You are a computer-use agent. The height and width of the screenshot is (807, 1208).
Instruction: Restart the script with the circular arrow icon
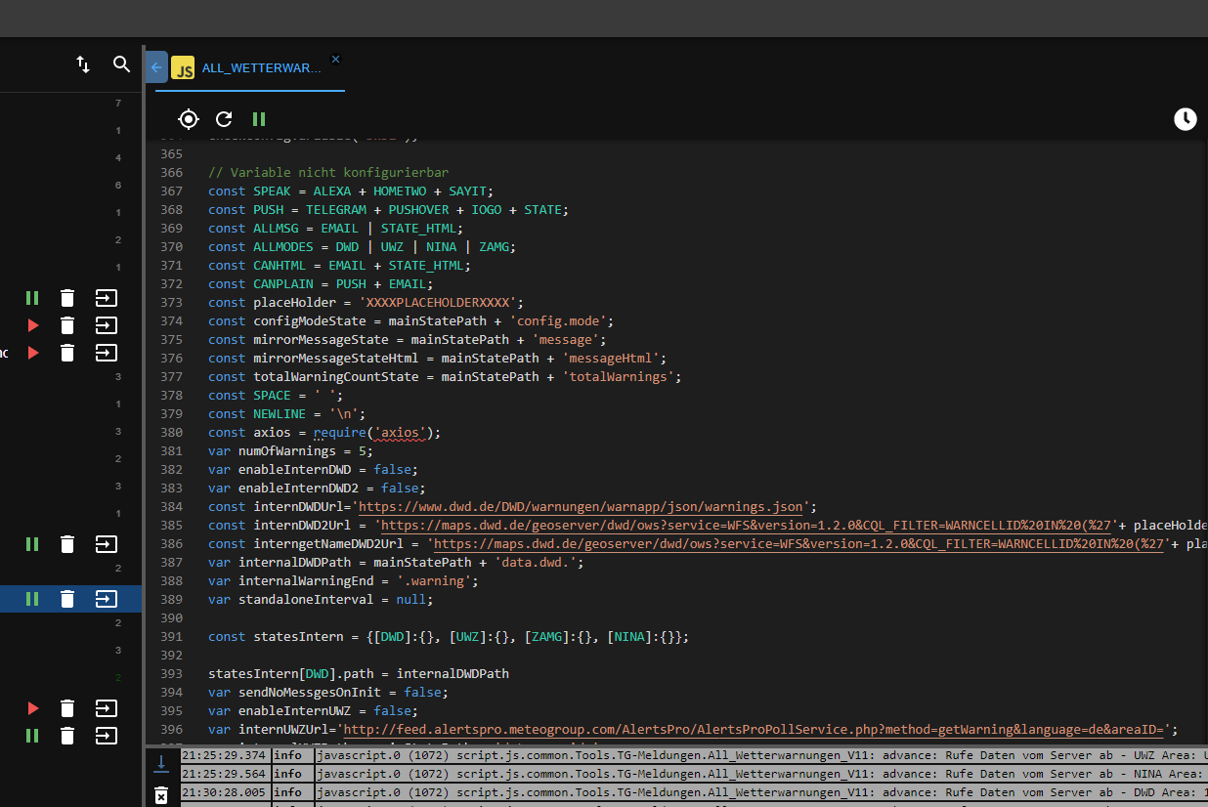click(224, 119)
